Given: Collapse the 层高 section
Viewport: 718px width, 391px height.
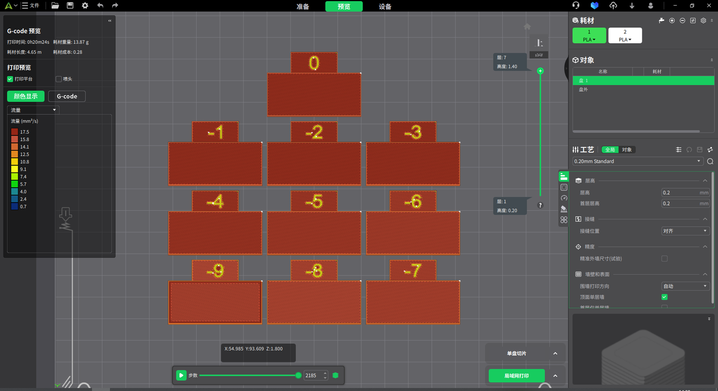Looking at the screenshot, I should click(705, 181).
